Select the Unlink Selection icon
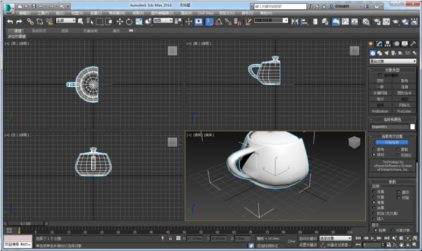This screenshot has height=251, width=422. click(40, 22)
